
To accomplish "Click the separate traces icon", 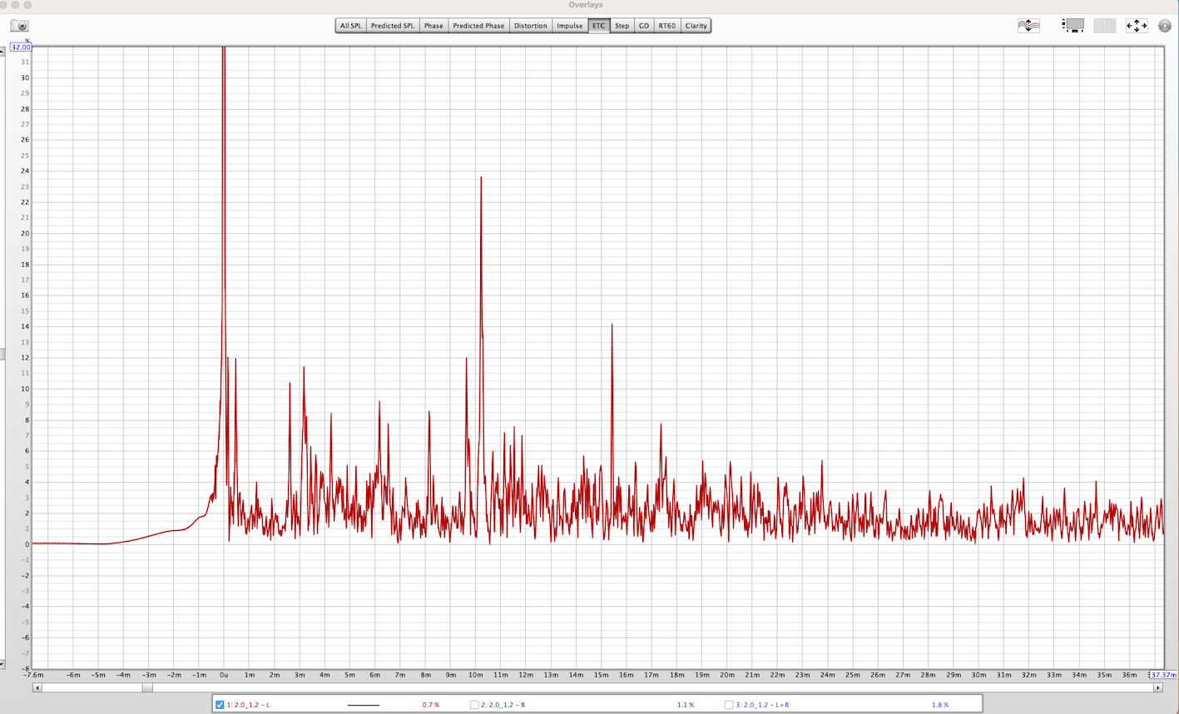I will (1029, 26).
